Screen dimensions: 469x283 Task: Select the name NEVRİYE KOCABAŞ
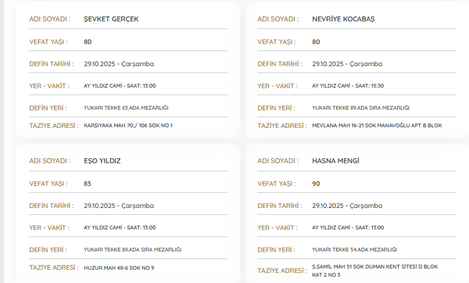pyautogui.click(x=343, y=19)
